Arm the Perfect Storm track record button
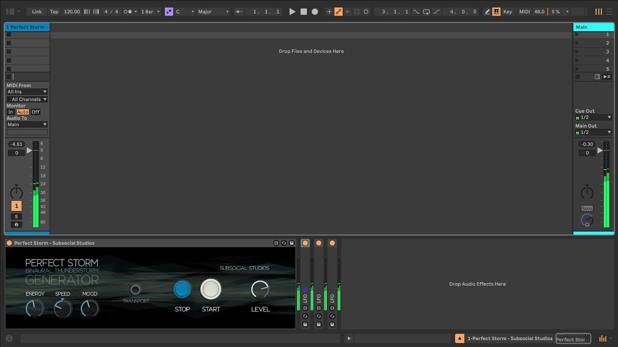 click(16, 225)
